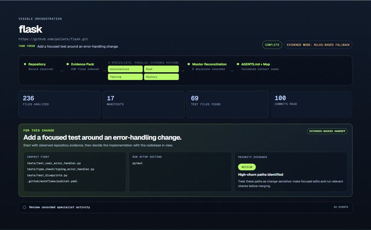
Task: Click the 69 Test Files Found card
Action: (x=227, y=104)
